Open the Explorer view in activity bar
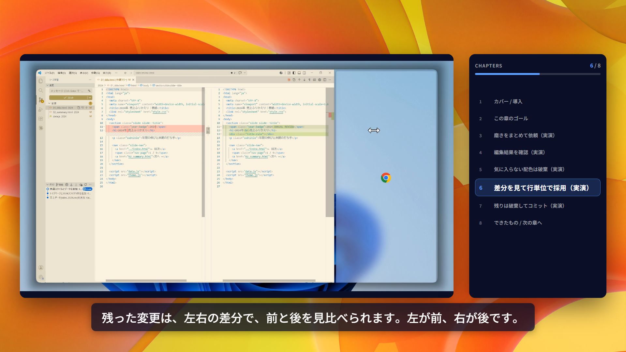The width and height of the screenshot is (626, 352). pyautogui.click(x=41, y=81)
